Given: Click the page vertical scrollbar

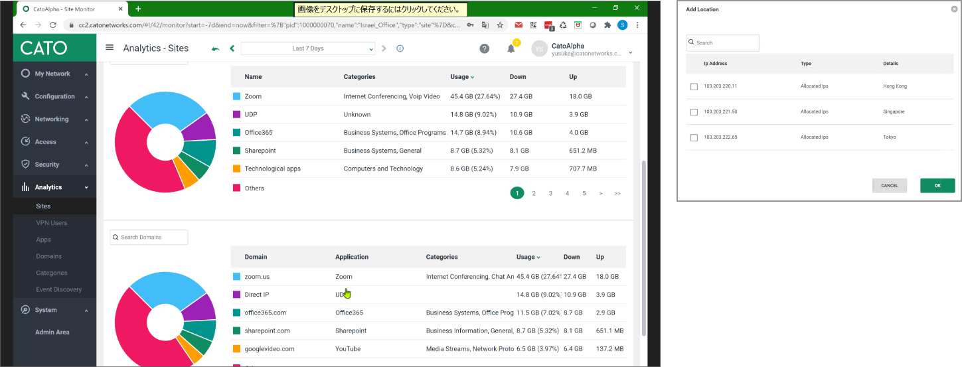Looking at the screenshot, I should point(643,249).
